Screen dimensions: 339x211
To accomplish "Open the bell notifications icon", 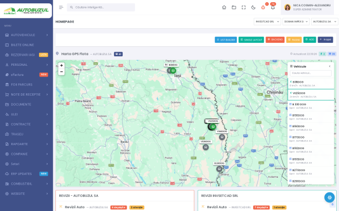I will pyautogui.click(x=273, y=7).
